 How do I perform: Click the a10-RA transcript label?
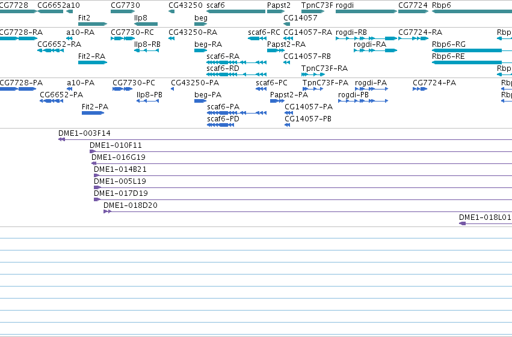coord(81,32)
